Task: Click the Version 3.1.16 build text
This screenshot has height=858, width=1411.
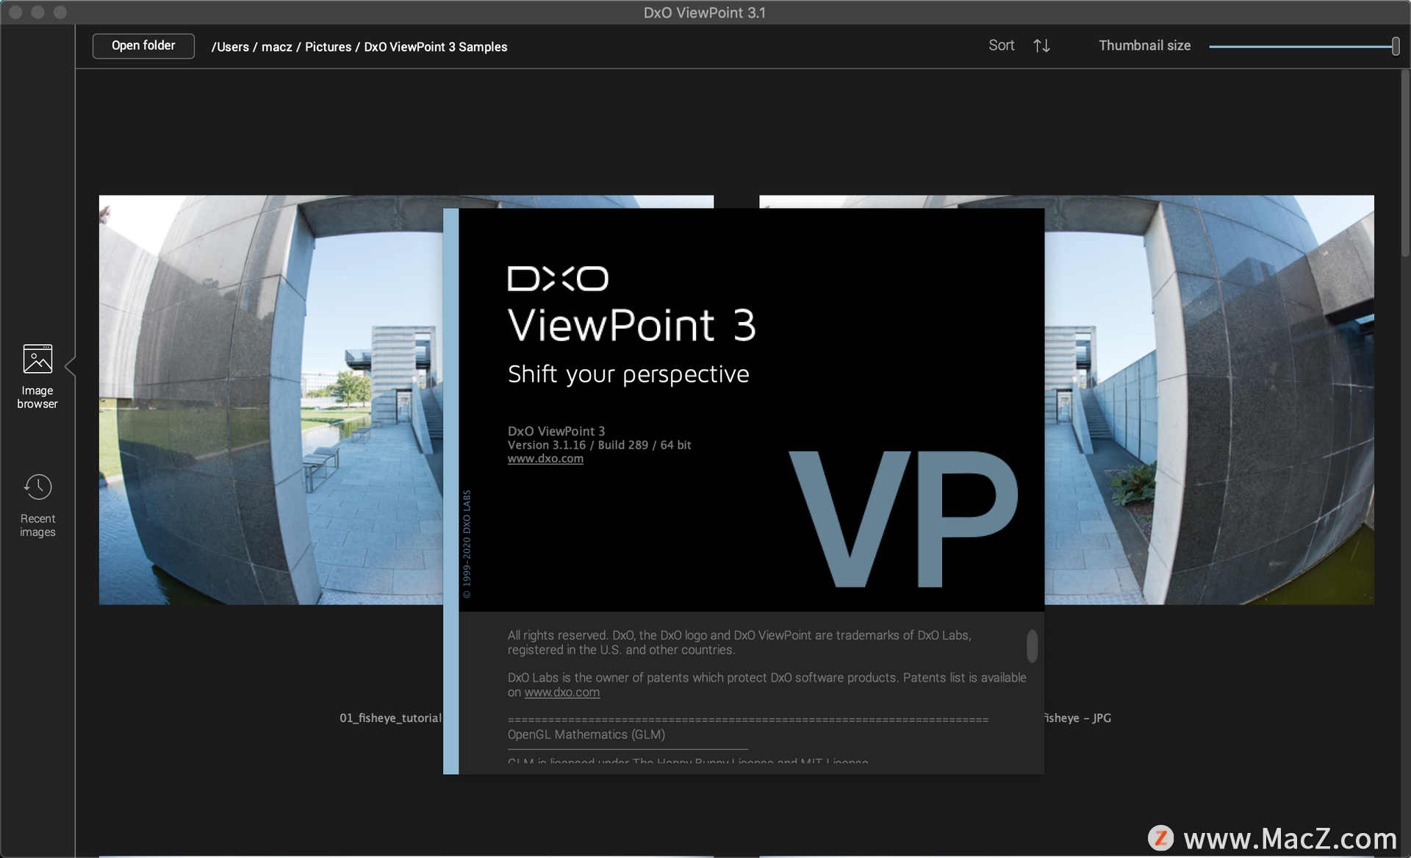Action: tap(599, 446)
